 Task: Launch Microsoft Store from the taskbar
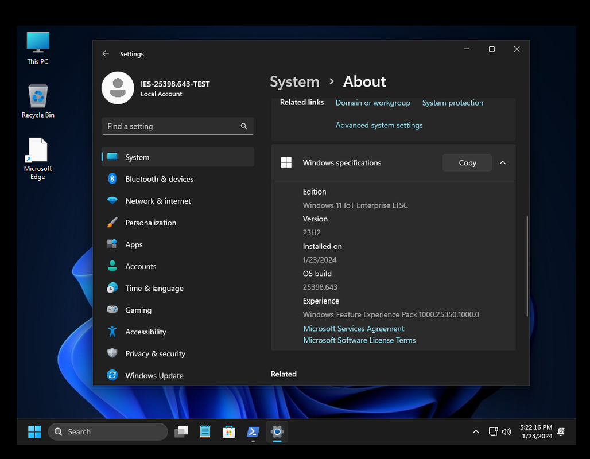point(229,431)
